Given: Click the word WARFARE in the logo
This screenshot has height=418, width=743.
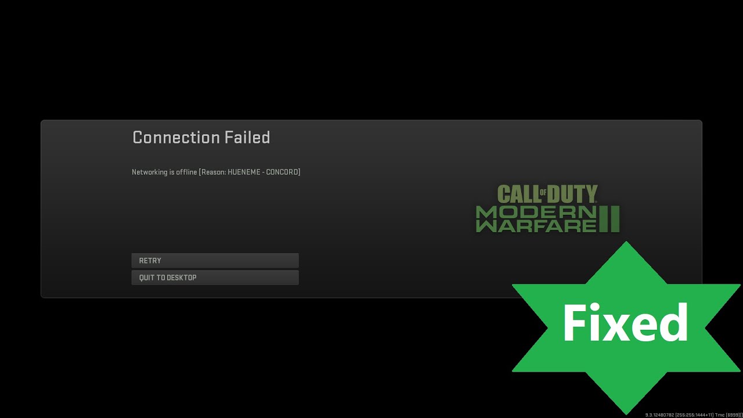Looking at the screenshot, I should [536, 226].
